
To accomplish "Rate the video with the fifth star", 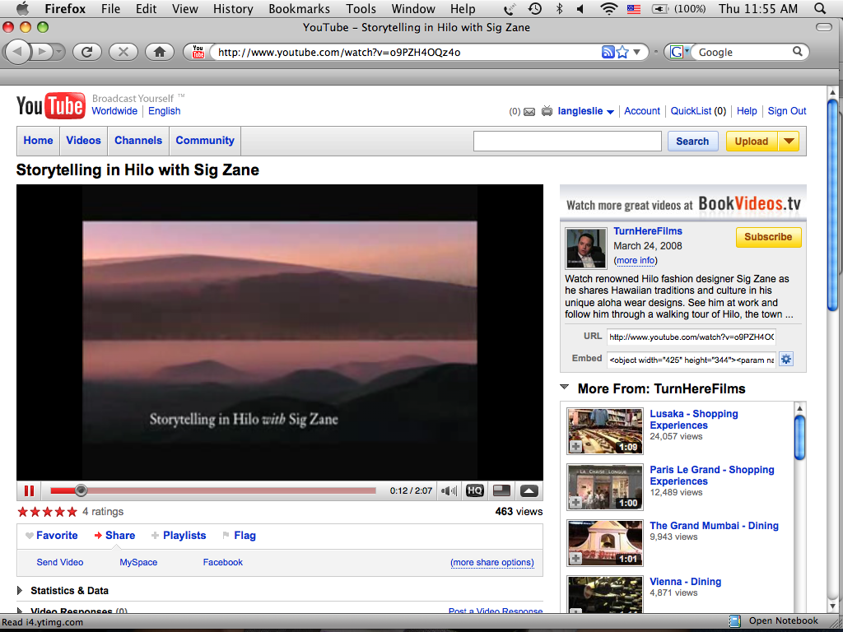I will [72, 512].
